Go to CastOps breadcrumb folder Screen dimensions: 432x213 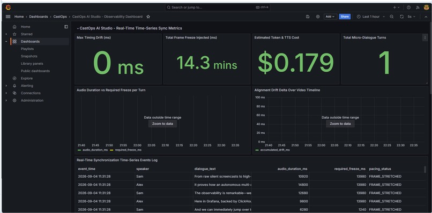pyautogui.click(x=60, y=17)
